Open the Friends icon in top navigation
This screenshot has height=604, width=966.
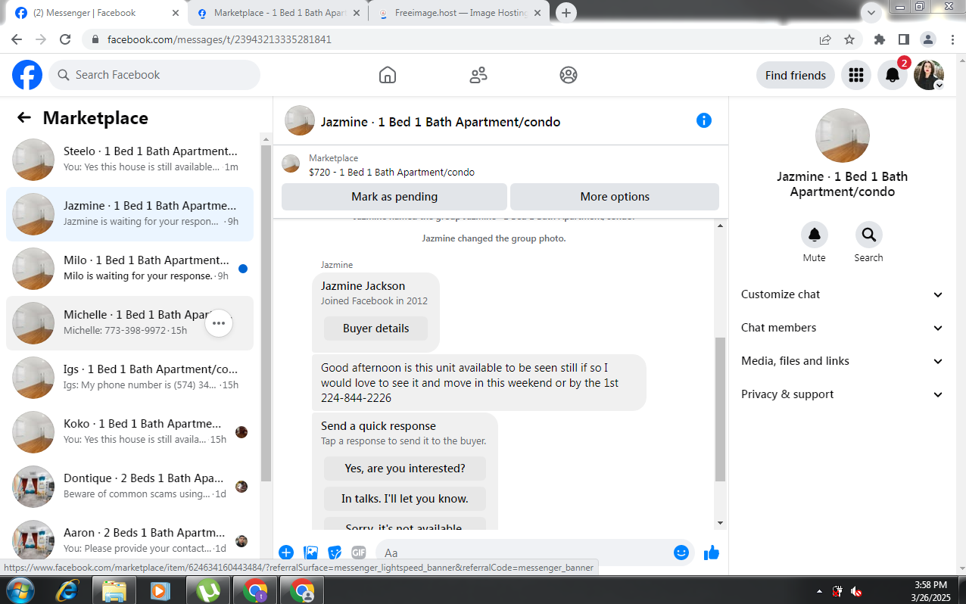point(478,75)
